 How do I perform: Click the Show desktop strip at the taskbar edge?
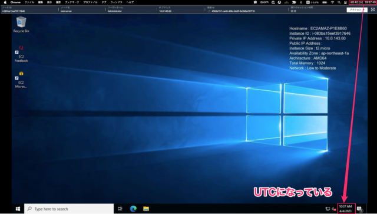point(366,209)
